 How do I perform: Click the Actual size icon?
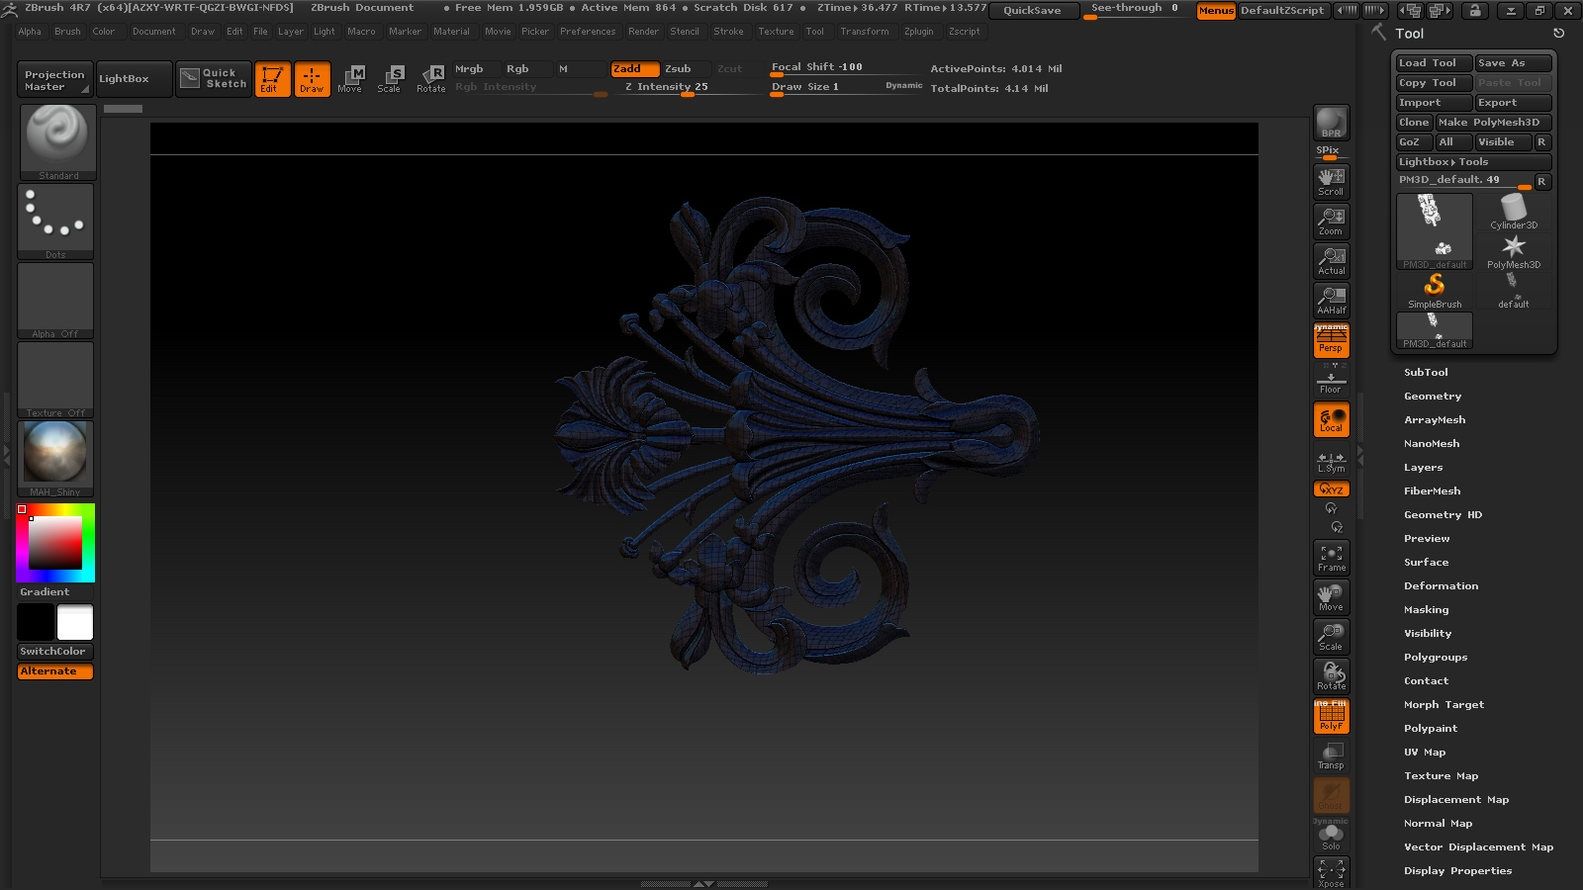[1331, 260]
